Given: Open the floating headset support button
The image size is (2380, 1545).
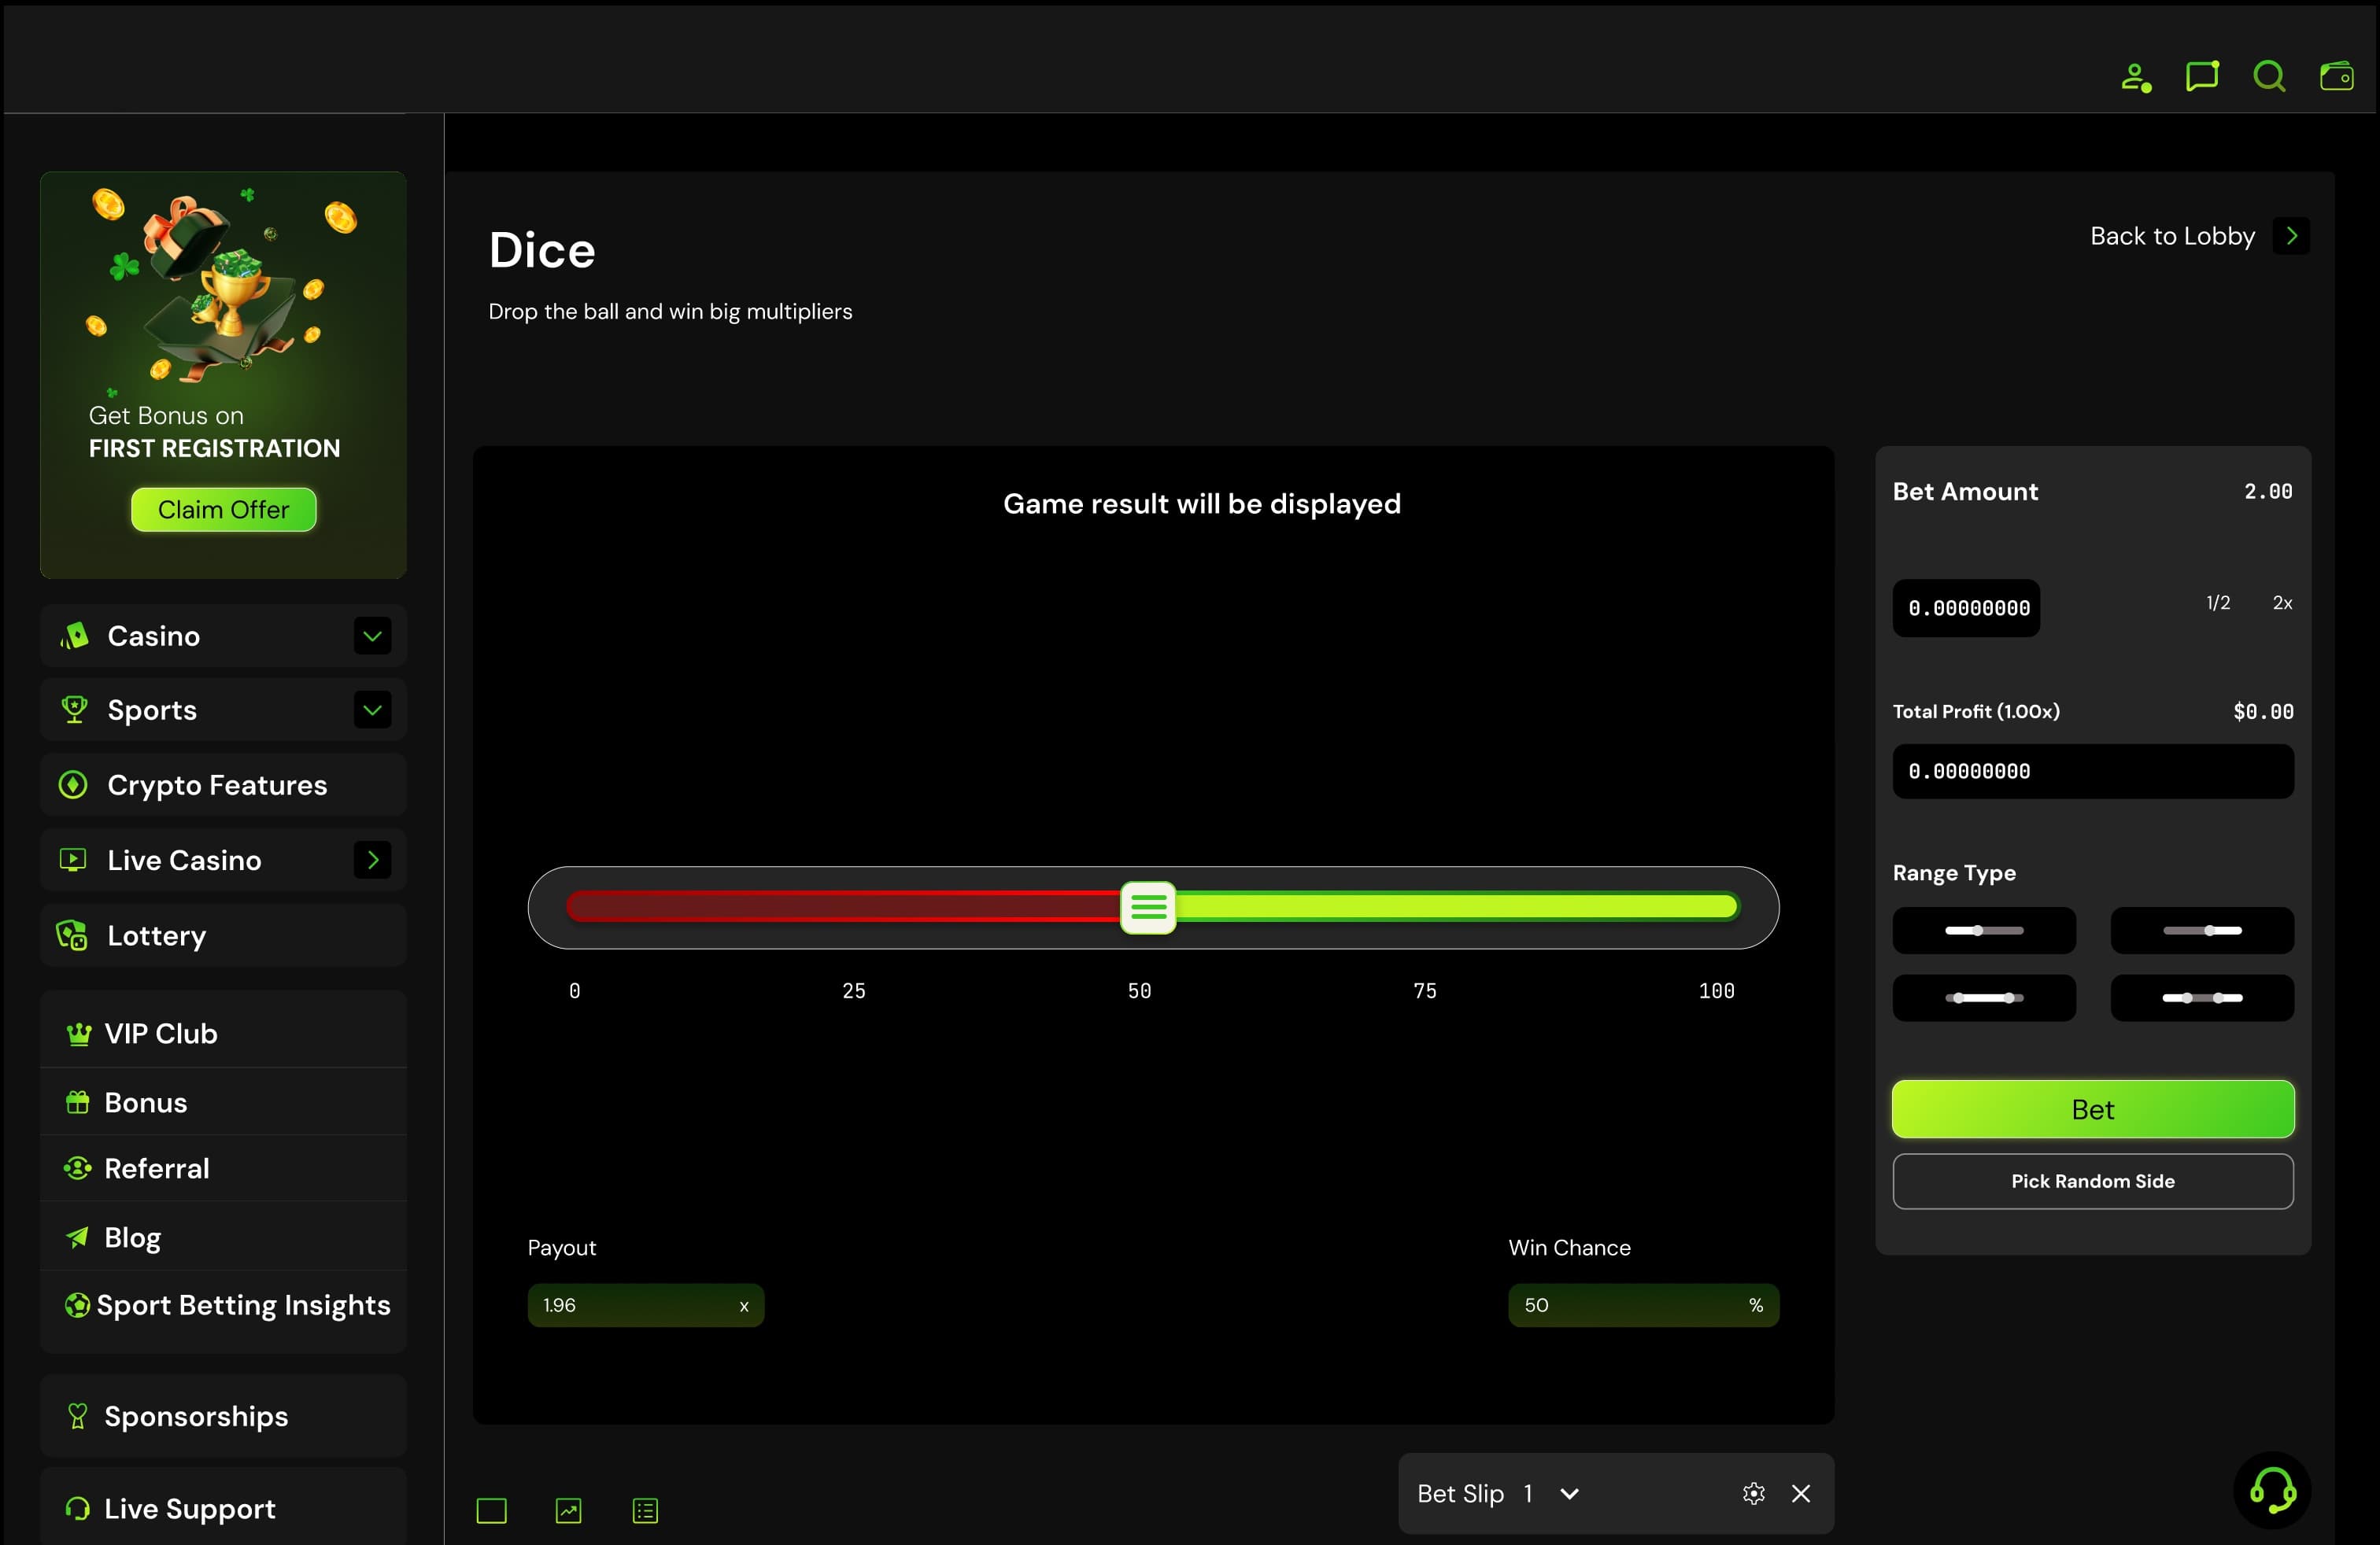Looking at the screenshot, I should click(x=2272, y=1490).
